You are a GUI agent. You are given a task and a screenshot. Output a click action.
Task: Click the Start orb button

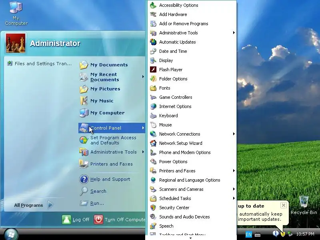11,234
